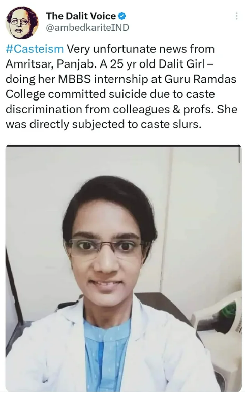
Task: Click the scrollbar handle at photo's top-right edge
Action: tap(239, 154)
